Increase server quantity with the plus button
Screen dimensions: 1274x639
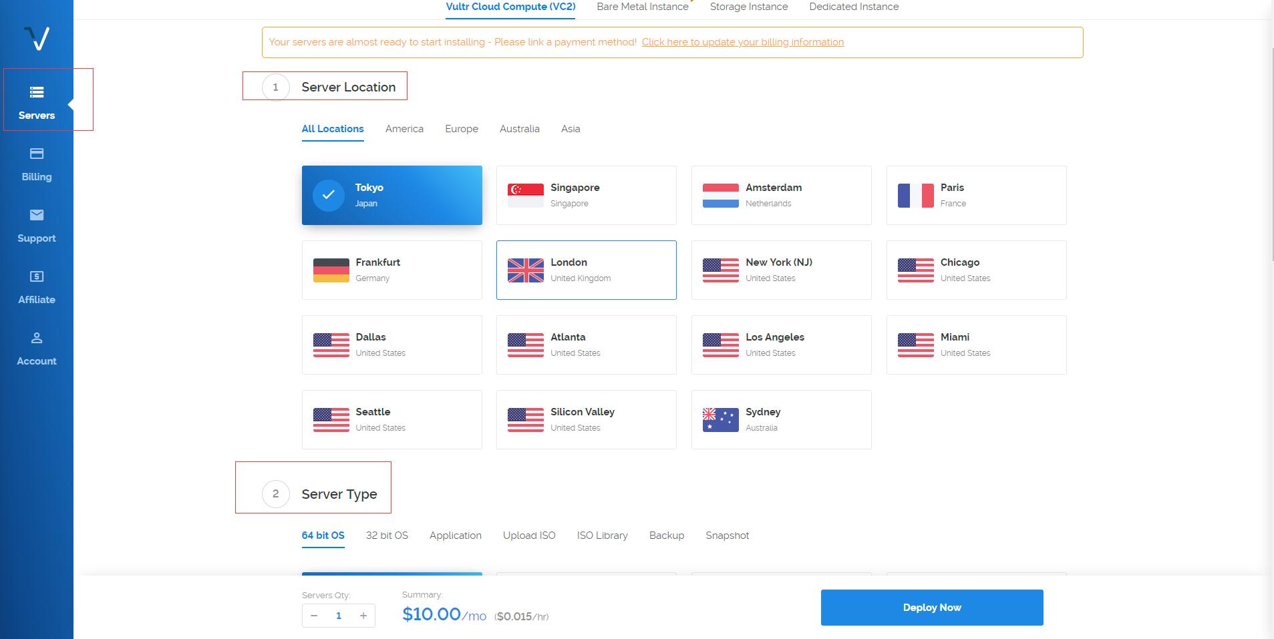coord(363,615)
